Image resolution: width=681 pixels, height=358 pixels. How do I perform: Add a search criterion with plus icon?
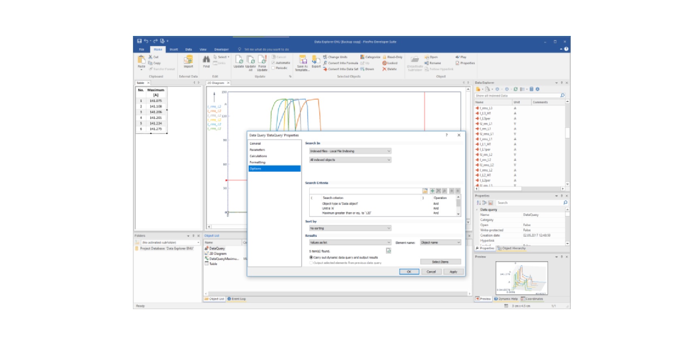point(433,191)
